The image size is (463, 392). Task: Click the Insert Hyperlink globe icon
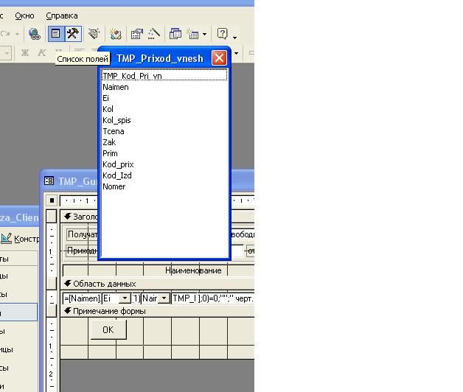point(35,34)
